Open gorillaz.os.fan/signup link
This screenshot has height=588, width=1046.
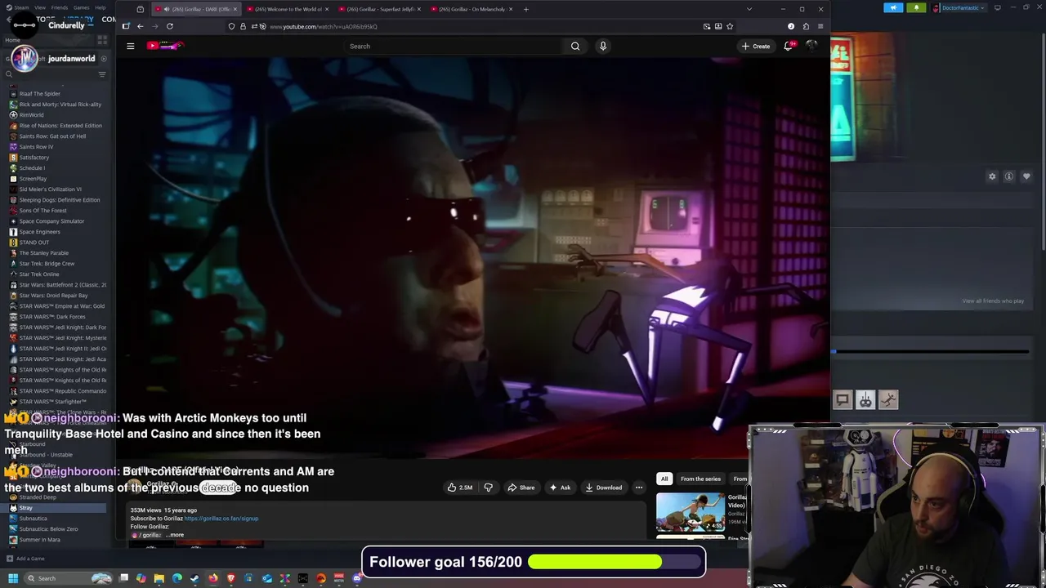point(221,519)
